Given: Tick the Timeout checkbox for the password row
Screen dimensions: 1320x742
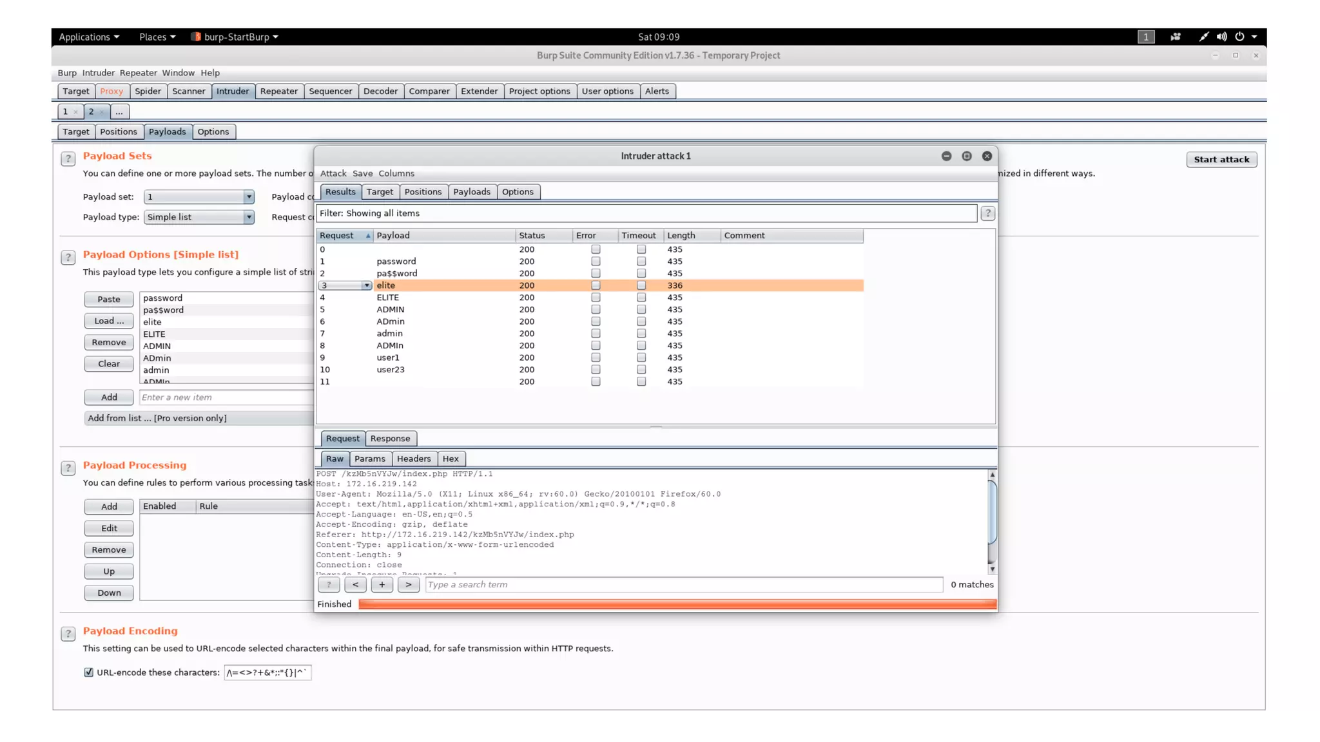Looking at the screenshot, I should point(641,262).
